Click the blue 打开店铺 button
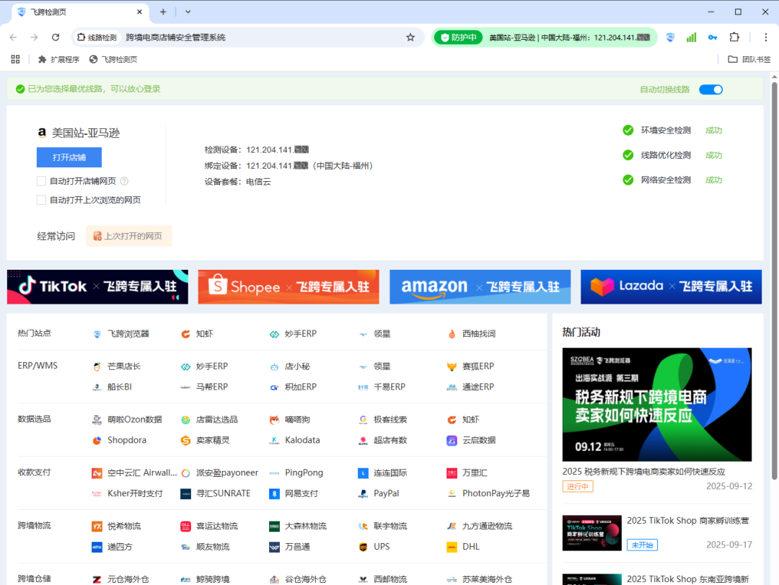779x585 pixels. [x=69, y=157]
